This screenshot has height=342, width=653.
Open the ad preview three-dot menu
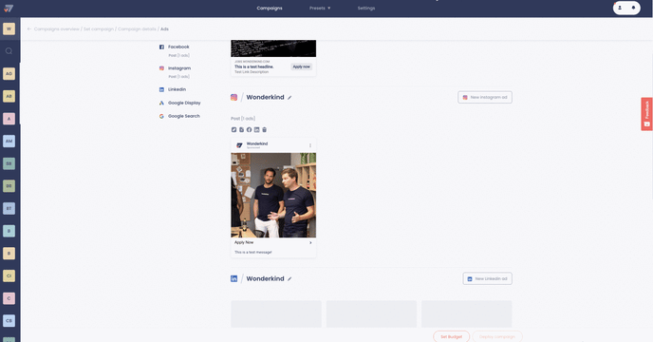(x=310, y=145)
